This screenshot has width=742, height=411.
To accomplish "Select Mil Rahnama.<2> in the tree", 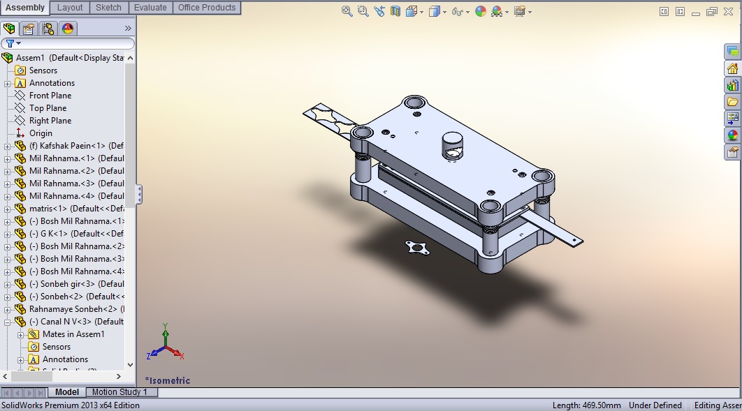I will point(77,171).
